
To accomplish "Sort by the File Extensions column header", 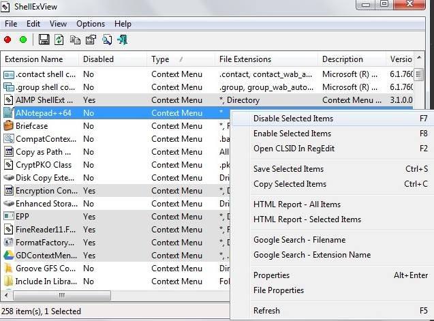I will (x=266, y=59).
